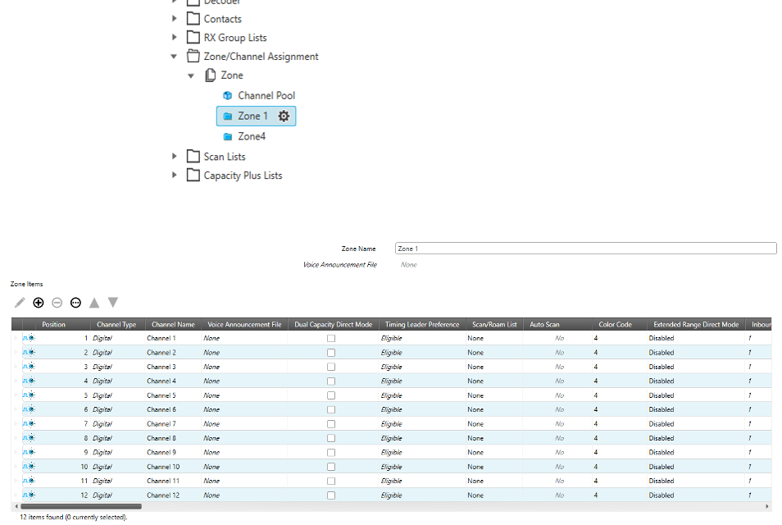The height and width of the screenshot is (525, 782).
Task: Enable Dual Capacity Direct Mode for Channel 1
Action: (331, 338)
